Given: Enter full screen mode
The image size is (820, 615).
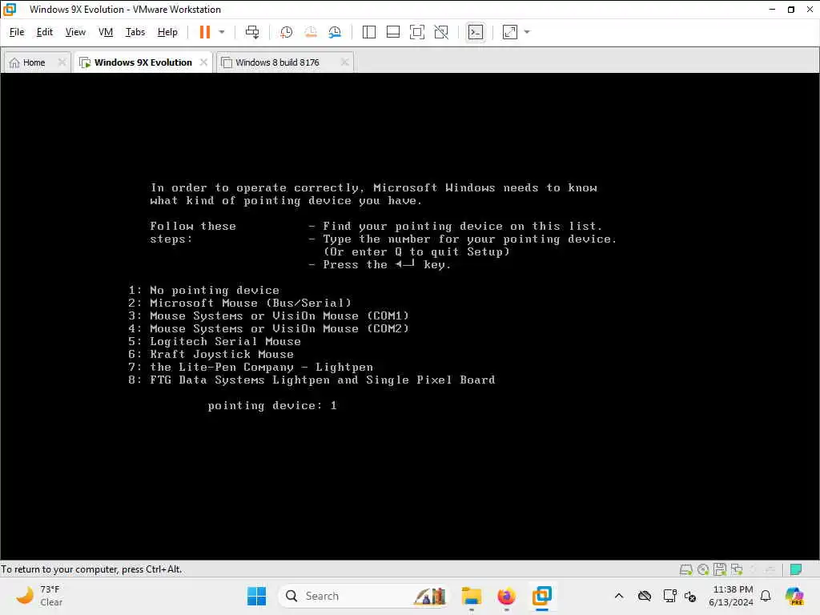Looking at the screenshot, I should coord(416,32).
